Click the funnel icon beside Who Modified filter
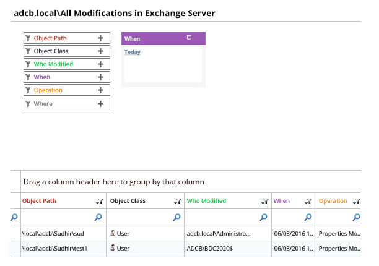 click(x=28, y=64)
